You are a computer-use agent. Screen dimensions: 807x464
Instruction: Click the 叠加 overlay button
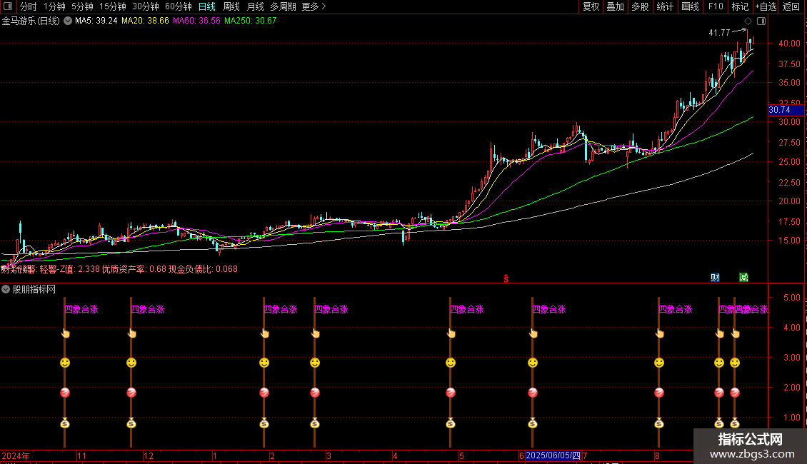(x=616, y=6)
